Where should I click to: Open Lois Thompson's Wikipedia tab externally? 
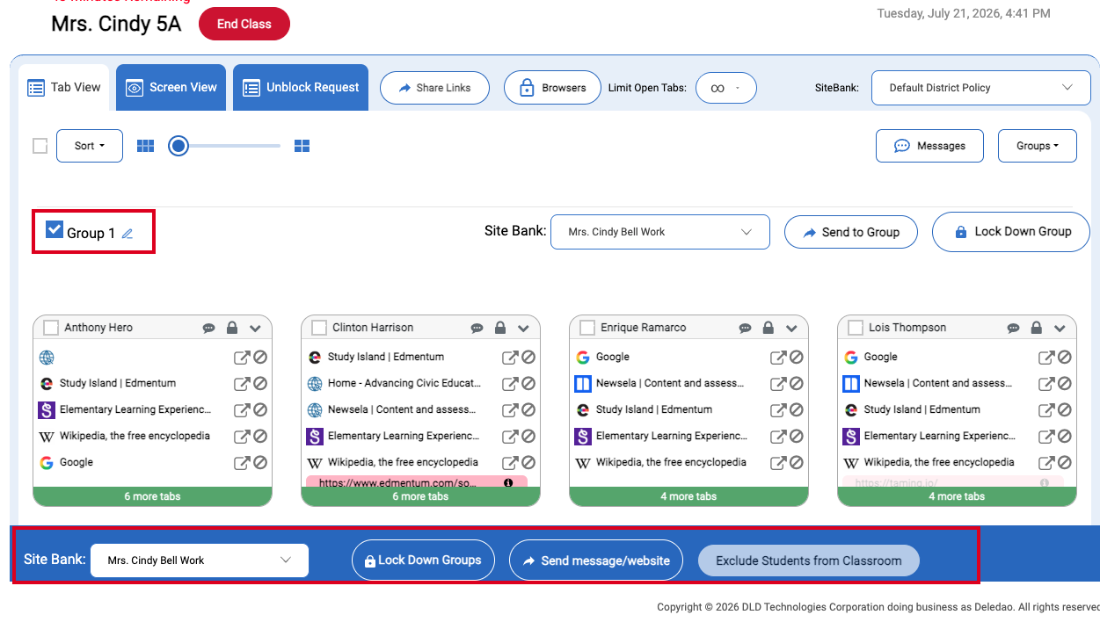click(1045, 463)
